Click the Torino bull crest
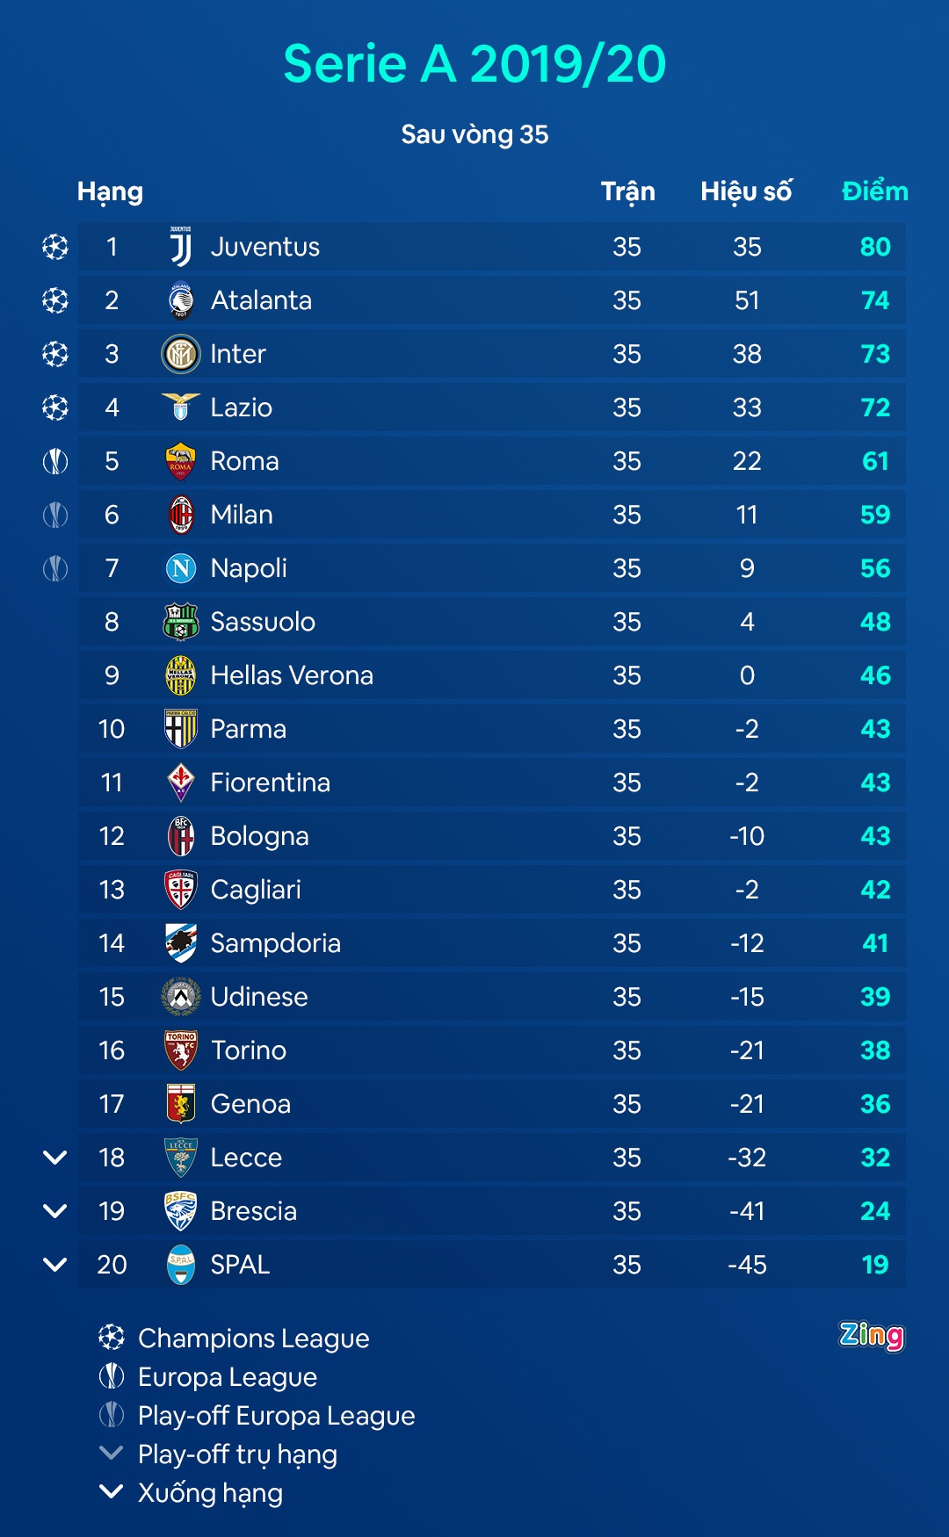The width and height of the screenshot is (949, 1537). point(181,1050)
